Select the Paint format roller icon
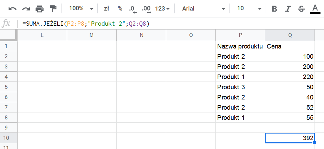Viewport: 324px width, 149px height. click(x=53, y=9)
